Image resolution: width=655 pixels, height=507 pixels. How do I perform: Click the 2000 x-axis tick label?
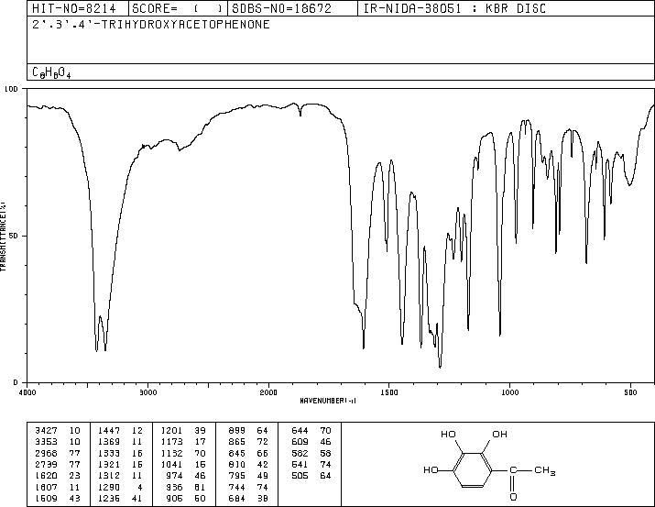268,392
